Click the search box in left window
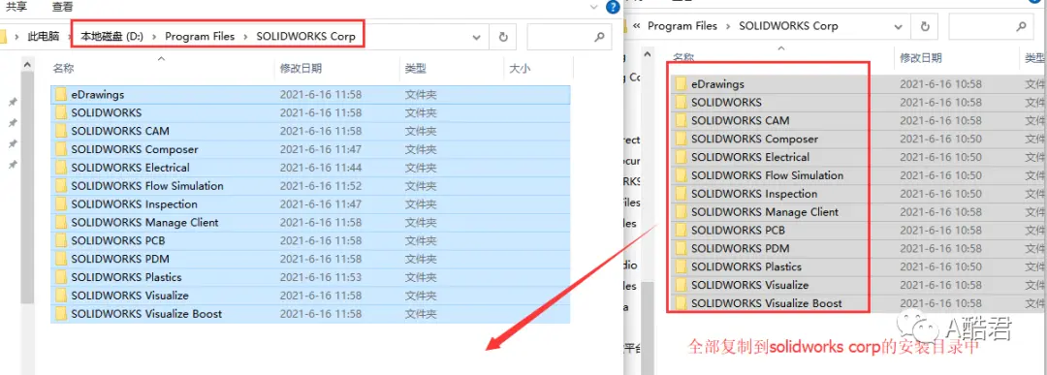Image resolution: width=1047 pixels, height=375 pixels. (x=569, y=38)
